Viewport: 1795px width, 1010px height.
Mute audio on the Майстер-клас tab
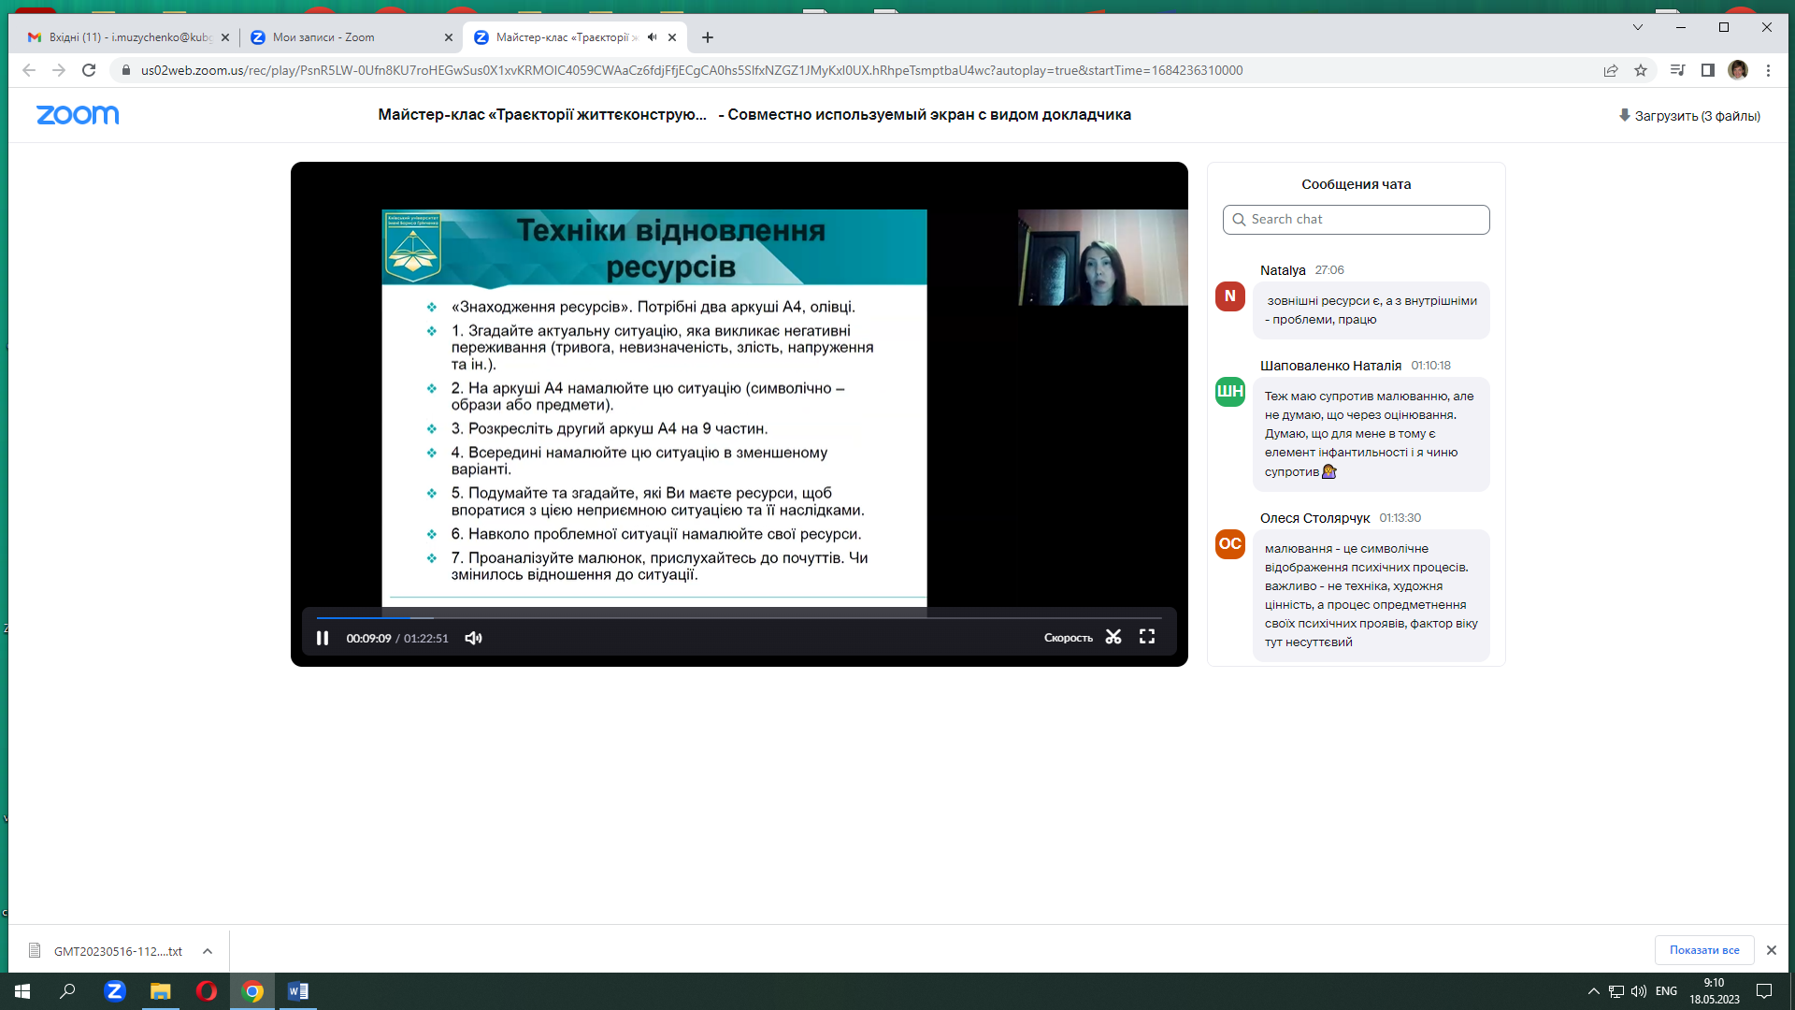coord(652,37)
